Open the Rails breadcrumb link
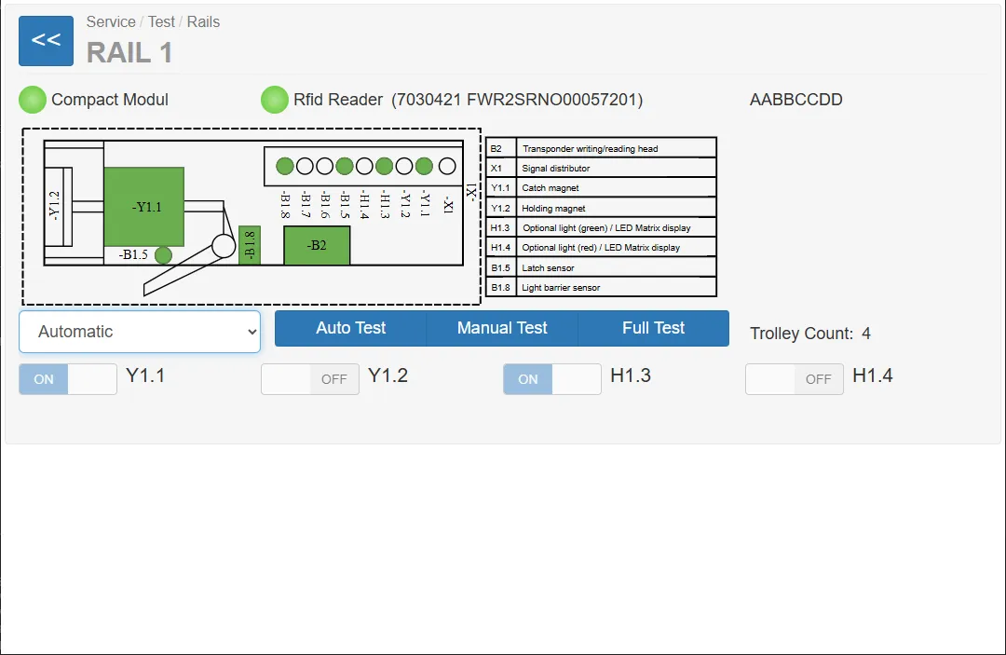Viewport: 1006px width, 655px height. coord(203,21)
